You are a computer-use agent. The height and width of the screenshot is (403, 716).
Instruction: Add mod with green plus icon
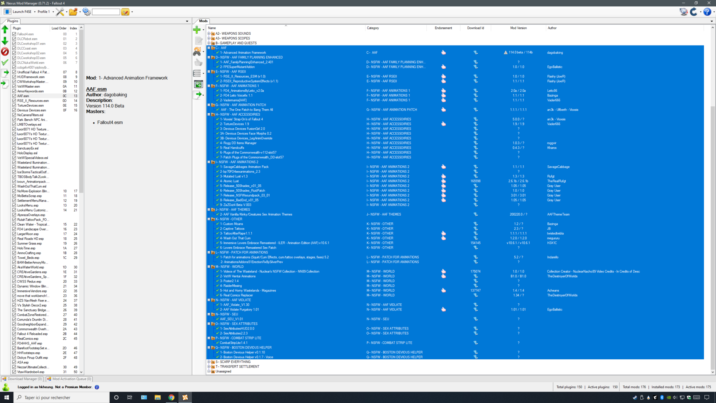197,29
